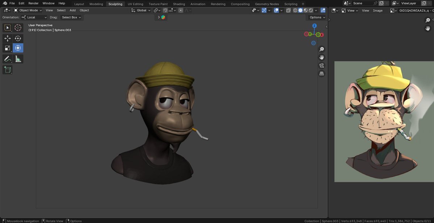Click the Blender logo menu icon
Screen dimensions: 434x223
click(5, 3)
